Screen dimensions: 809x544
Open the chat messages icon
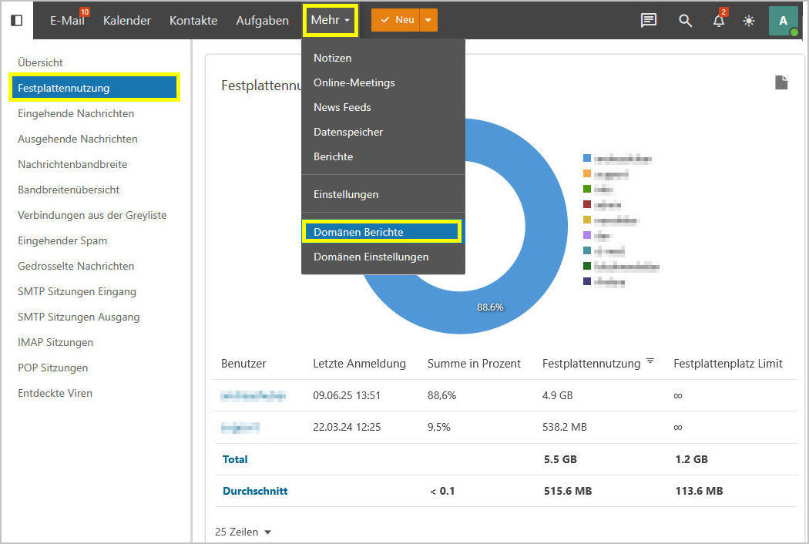click(649, 20)
